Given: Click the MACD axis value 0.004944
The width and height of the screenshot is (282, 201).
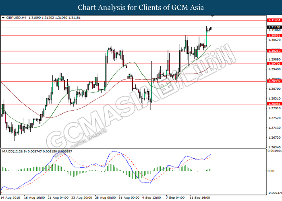Looking at the screenshot, I should point(275,151).
